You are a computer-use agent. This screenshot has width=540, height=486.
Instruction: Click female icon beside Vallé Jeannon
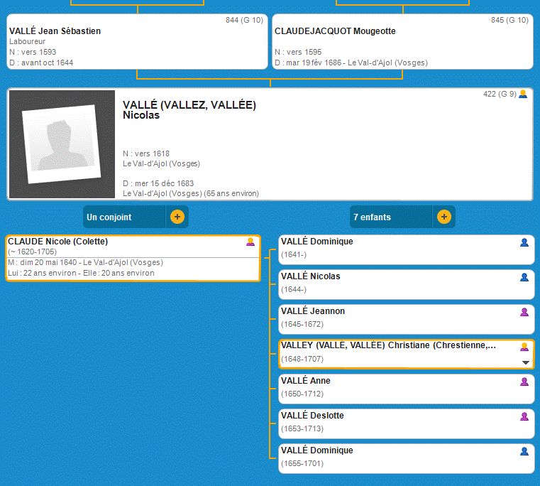coord(524,312)
